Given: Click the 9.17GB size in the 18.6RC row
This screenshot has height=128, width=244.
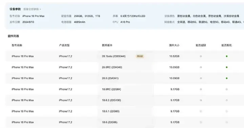Looking at the screenshot, I should point(175,89).
